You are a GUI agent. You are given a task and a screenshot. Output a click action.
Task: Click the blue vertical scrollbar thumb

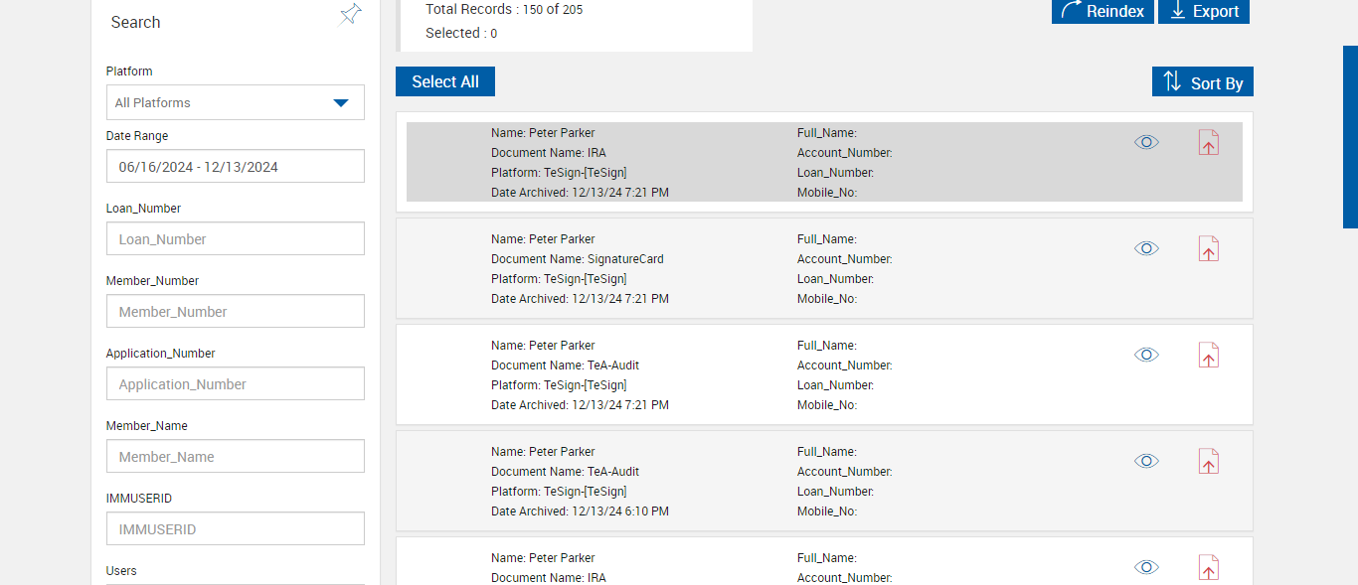(x=1350, y=137)
